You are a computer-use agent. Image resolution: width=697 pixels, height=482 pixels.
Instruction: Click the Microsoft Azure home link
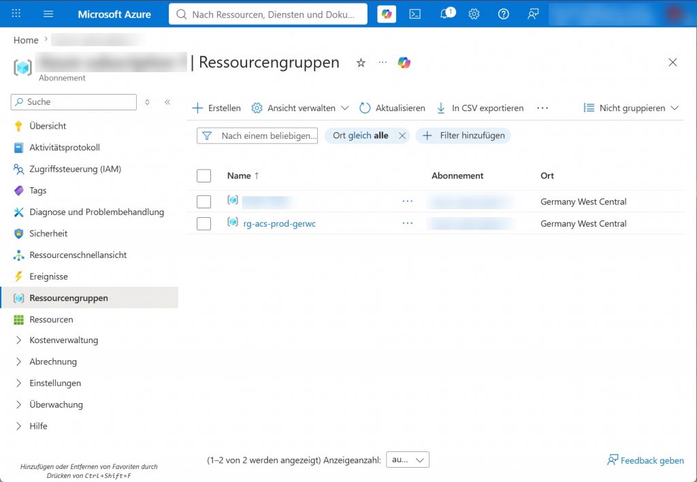point(114,14)
